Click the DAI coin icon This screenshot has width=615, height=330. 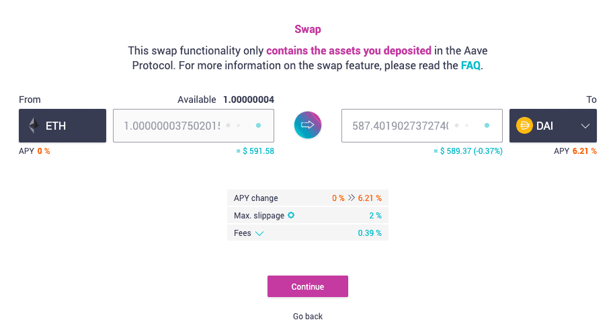pyautogui.click(x=524, y=126)
